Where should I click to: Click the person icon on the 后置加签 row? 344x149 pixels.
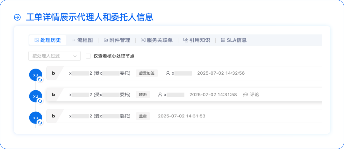point(168,73)
